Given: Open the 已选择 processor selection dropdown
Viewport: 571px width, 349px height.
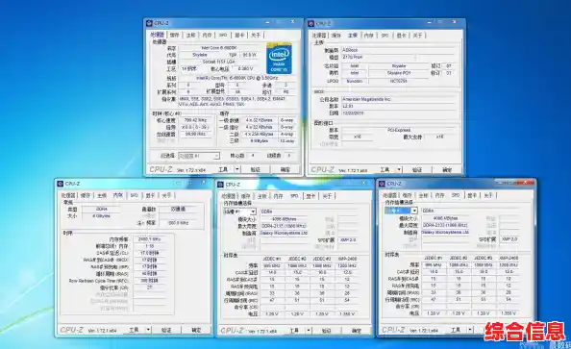Looking at the screenshot, I should point(199,156).
